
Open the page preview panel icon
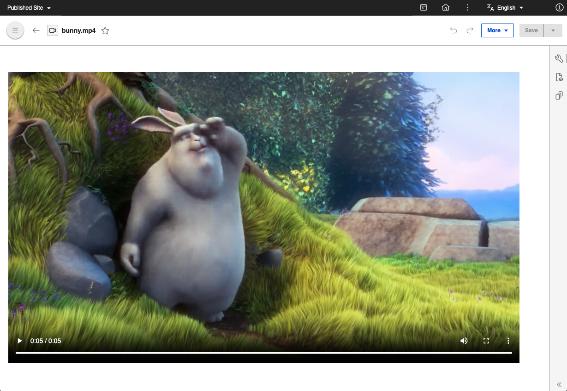[559, 77]
